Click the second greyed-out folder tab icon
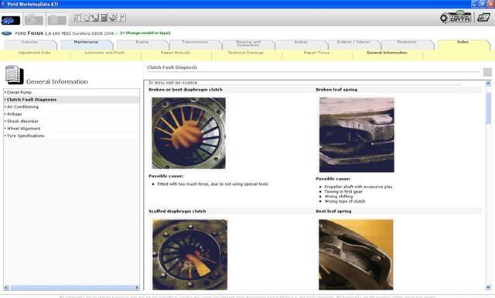 click(x=57, y=20)
